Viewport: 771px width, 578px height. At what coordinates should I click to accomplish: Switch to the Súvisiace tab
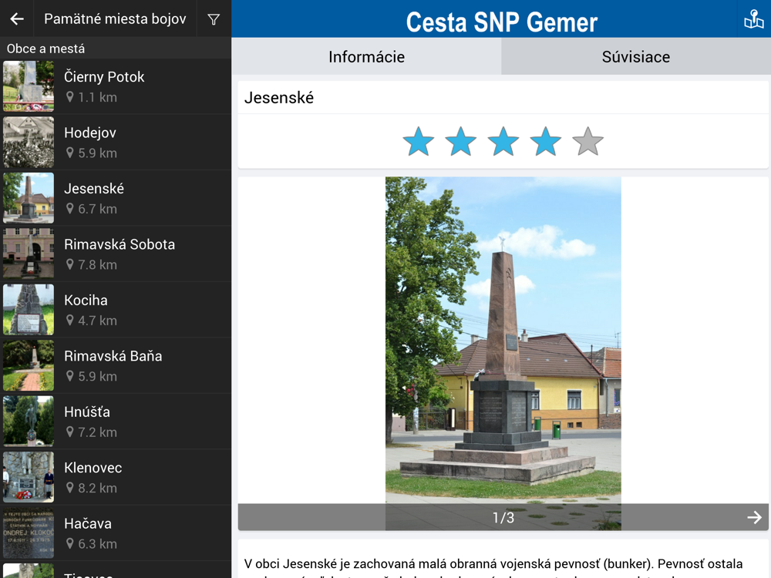coord(636,56)
